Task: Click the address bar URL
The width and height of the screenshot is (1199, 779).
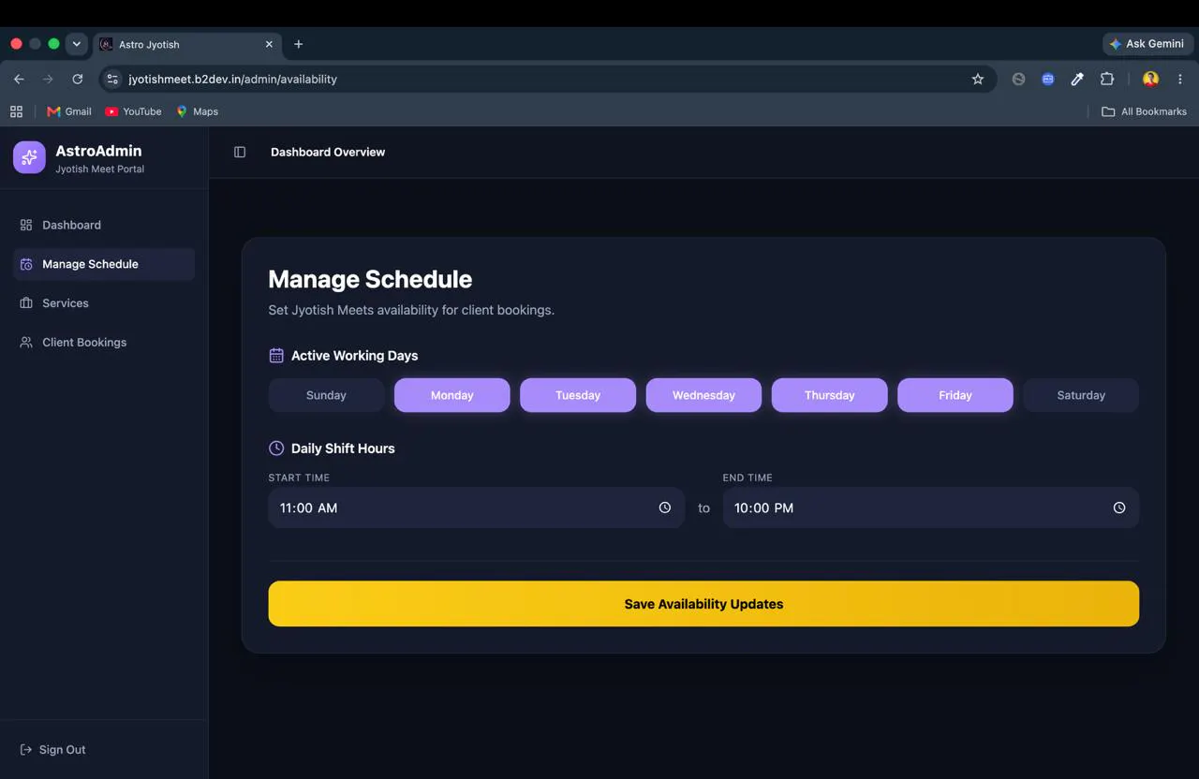Action: coord(232,80)
